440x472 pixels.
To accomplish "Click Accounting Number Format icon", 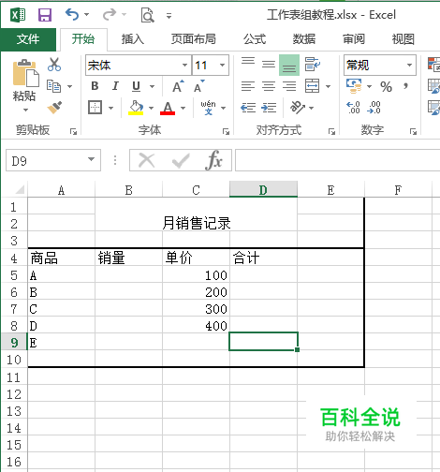I will pyautogui.click(x=354, y=86).
